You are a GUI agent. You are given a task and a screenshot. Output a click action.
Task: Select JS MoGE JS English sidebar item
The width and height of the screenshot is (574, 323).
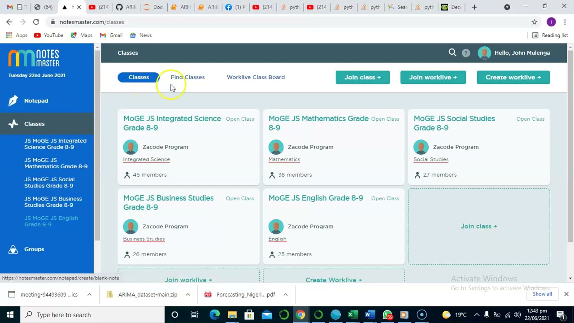click(51, 221)
